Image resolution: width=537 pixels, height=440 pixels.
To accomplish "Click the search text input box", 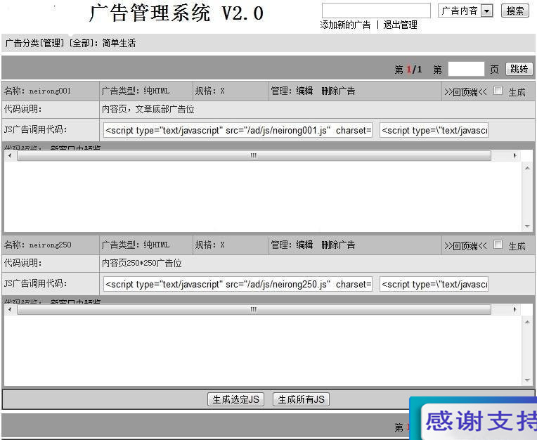I will pyautogui.click(x=376, y=11).
